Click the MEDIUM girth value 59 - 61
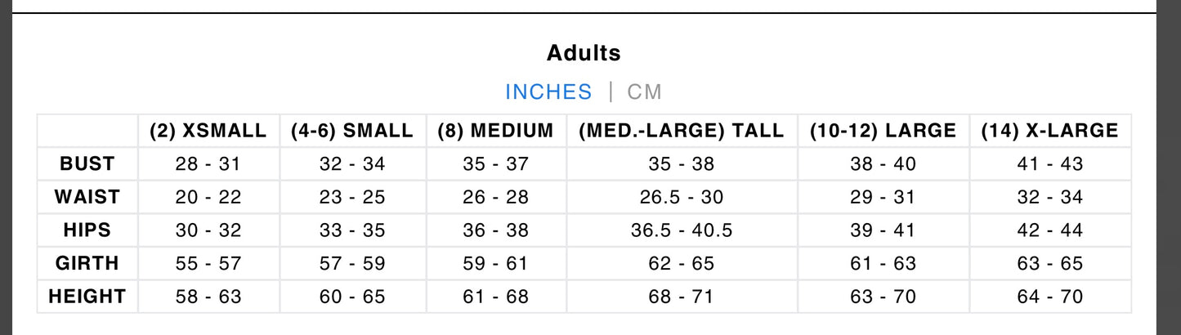The width and height of the screenshot is (1181, 335). 495,263
